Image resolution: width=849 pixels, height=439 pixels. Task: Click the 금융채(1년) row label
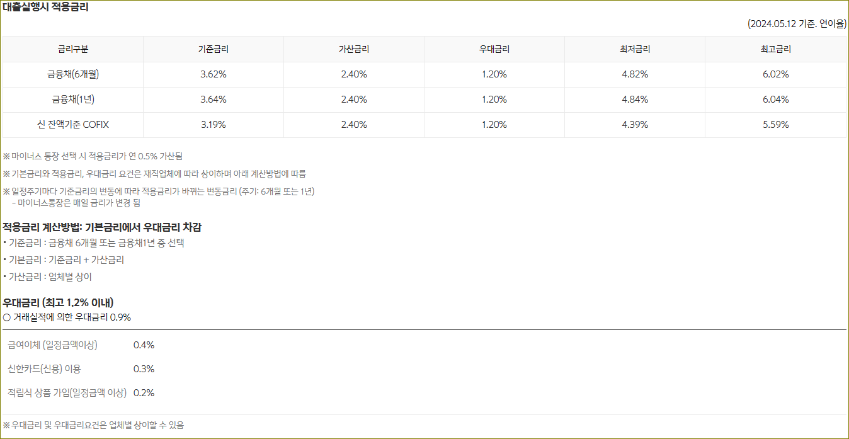tap(73, 99)
